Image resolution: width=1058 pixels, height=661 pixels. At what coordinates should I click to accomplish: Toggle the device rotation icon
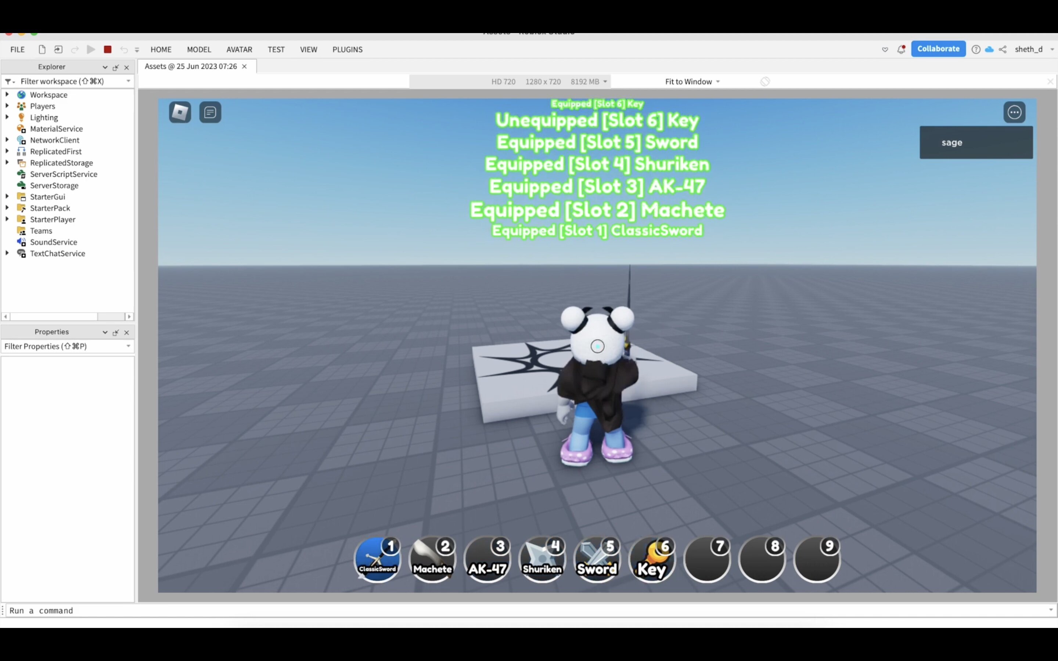pyautogui.click(x=764, y=82)
